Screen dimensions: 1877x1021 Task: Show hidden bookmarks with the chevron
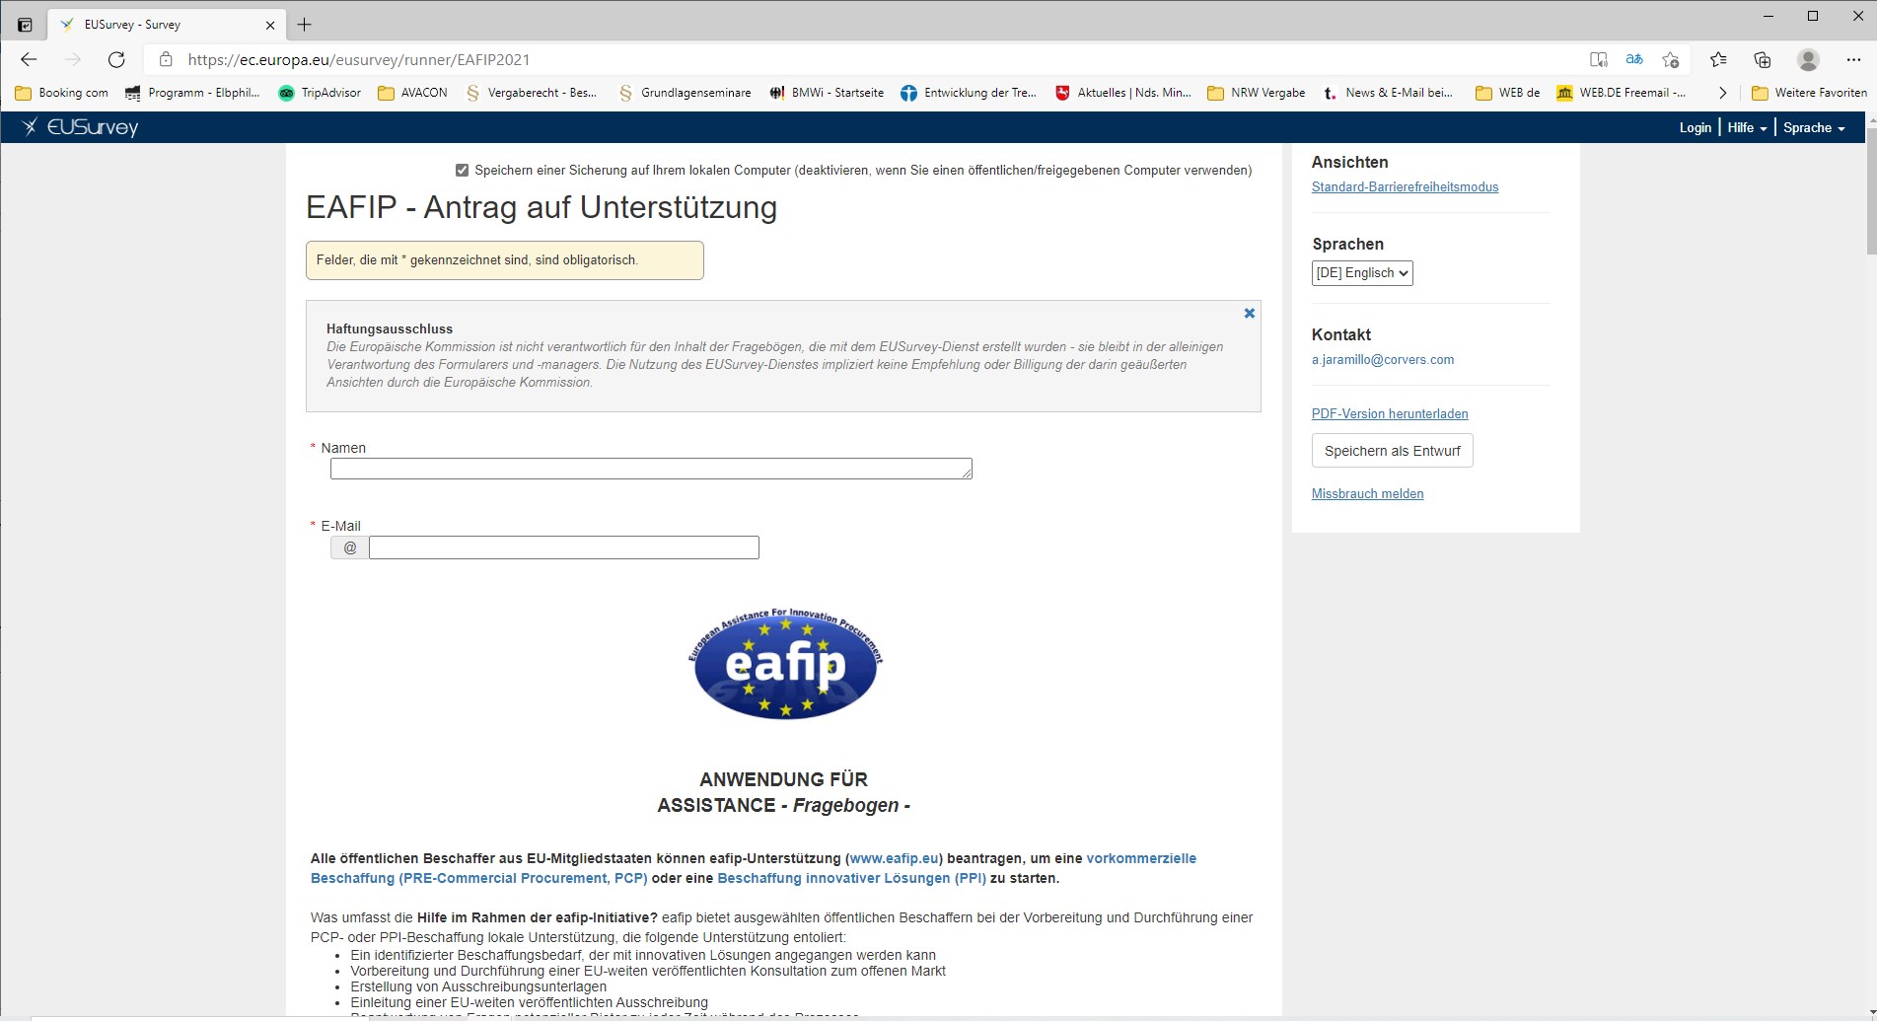tap(1722, 92)
